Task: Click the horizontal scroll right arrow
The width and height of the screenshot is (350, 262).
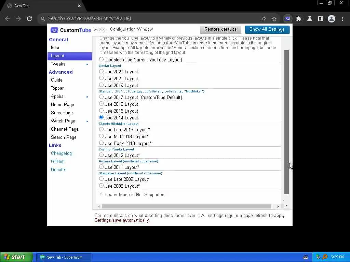Action: pyautogui.click(x=278, y=206)
